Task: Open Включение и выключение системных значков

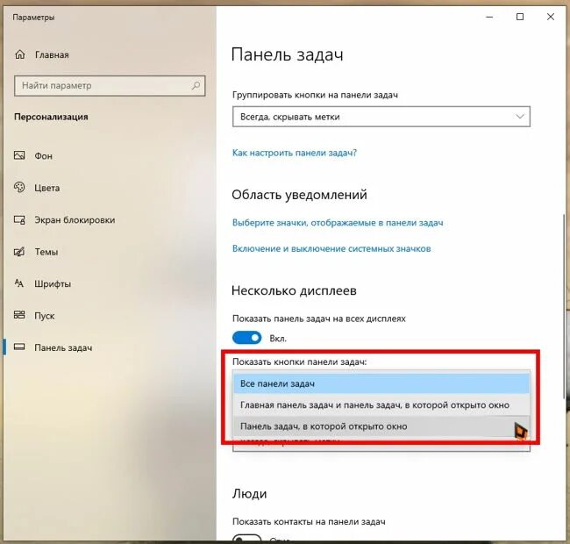Action: coord(331,248)
